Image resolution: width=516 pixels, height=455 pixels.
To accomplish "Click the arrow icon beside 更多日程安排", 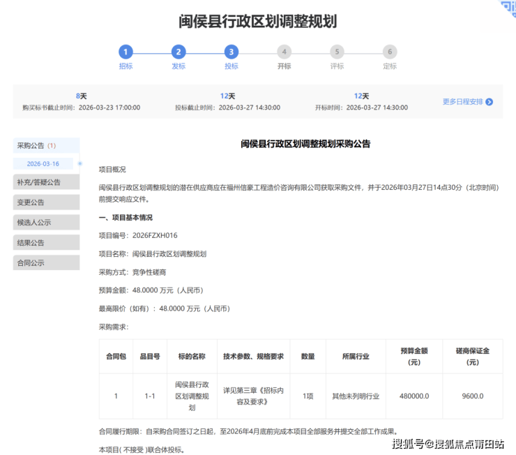I will pos(489,102).
